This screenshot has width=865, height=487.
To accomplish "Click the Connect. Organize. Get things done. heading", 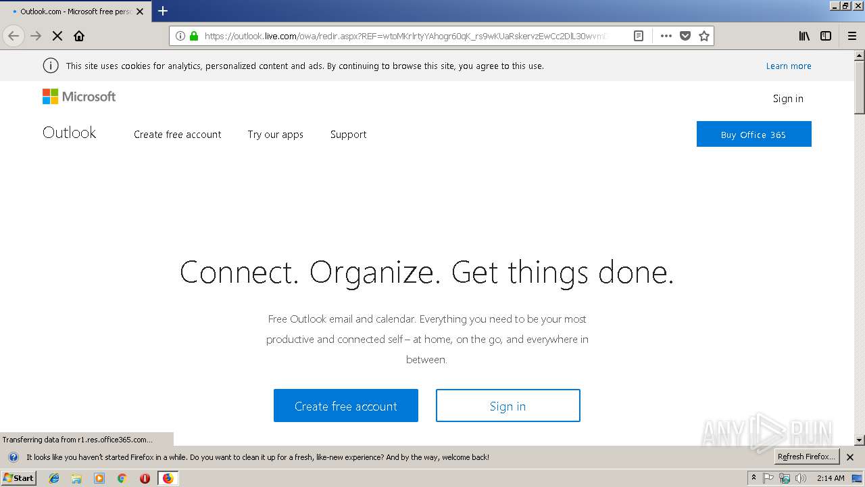I will (427, 272).
